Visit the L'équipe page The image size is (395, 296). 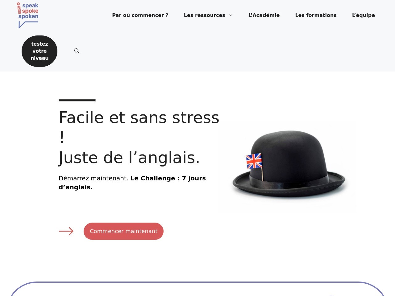(x=364, y=15)
